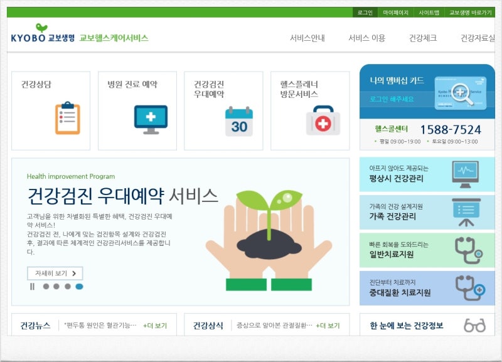
Task: Click the health call center number 1588-7524
Action: (451, 130)
